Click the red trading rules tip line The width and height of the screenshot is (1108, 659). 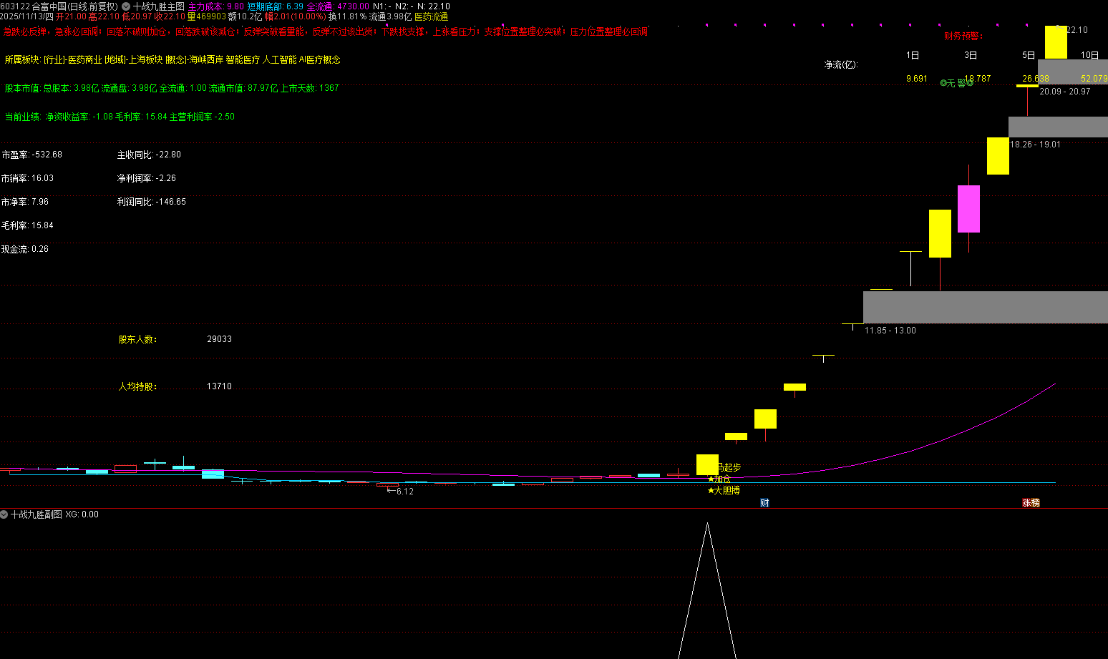[326, 31]
